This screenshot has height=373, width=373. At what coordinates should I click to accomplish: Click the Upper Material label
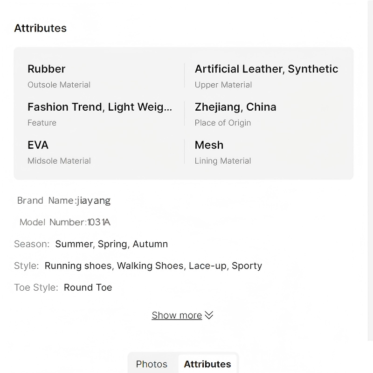223,85
